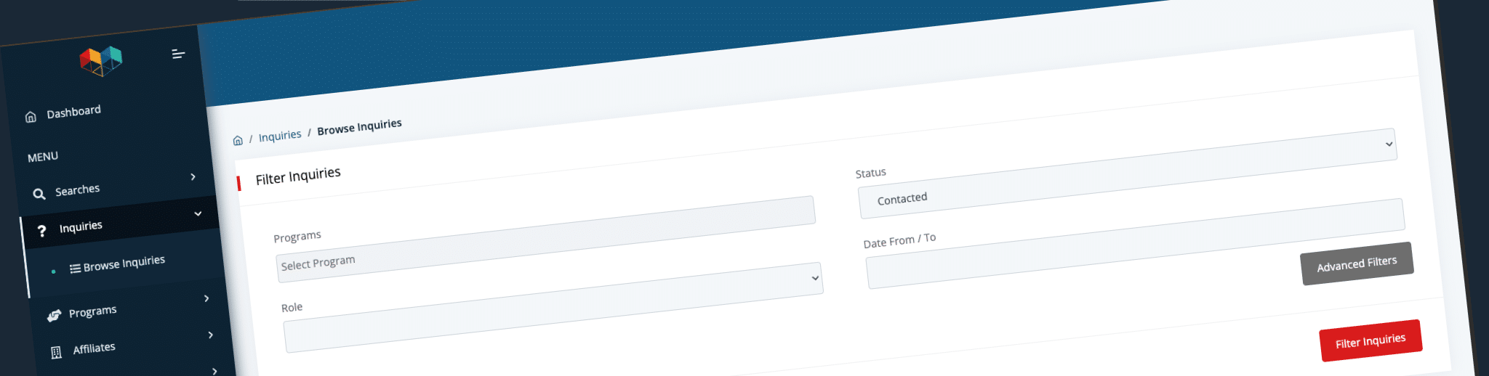1489x376 pixels.
Task: Click the breadcrumb home icon
Action: 238,140
